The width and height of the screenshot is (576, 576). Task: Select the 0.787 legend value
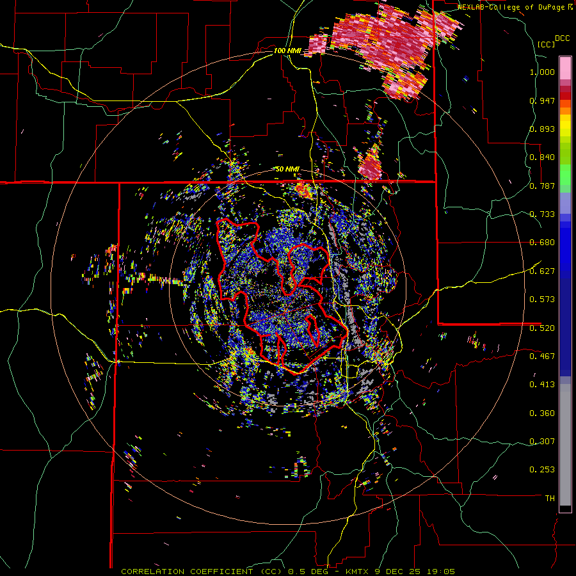click(542, 186)
